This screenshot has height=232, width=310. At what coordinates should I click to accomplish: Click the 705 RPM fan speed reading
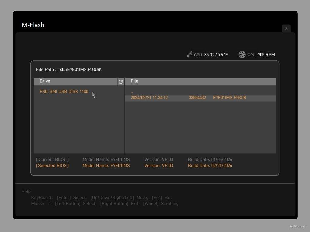coord(266,55)
